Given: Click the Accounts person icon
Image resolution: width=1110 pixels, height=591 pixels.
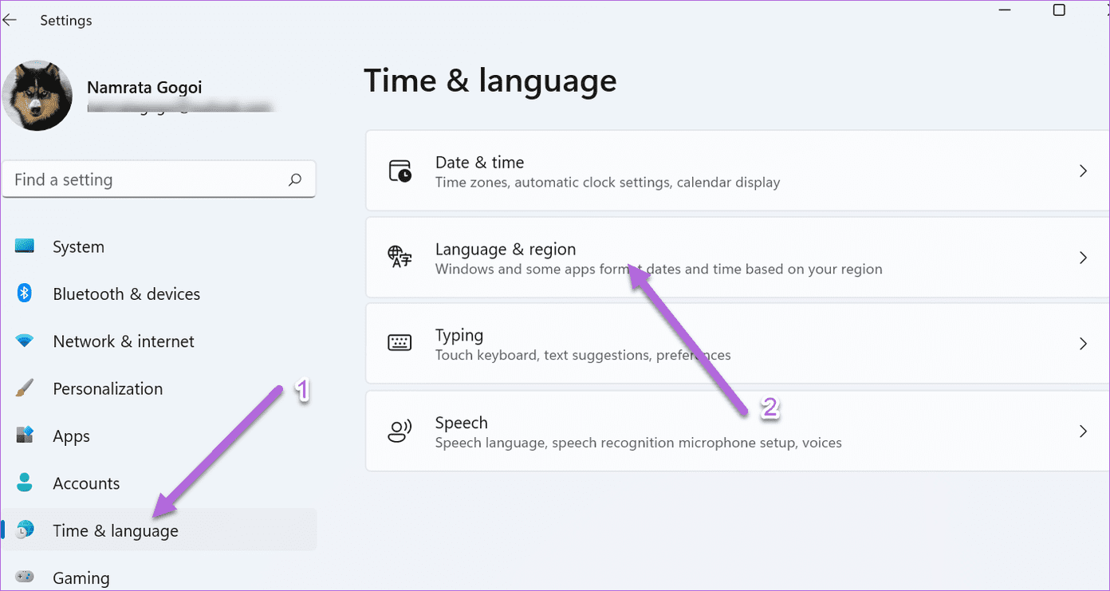Looking at the screenshot, I should click(x=25, y=483).
